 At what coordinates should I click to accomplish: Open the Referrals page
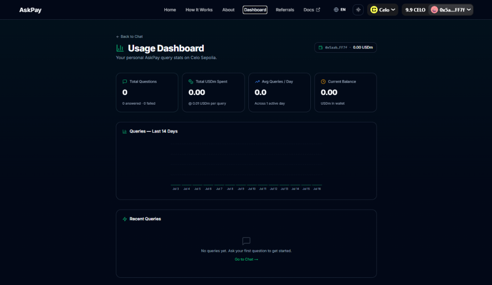click(284, 10)
